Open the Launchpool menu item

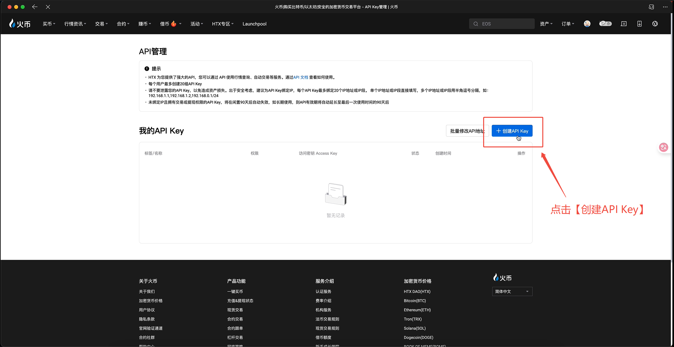click(254, 24)
